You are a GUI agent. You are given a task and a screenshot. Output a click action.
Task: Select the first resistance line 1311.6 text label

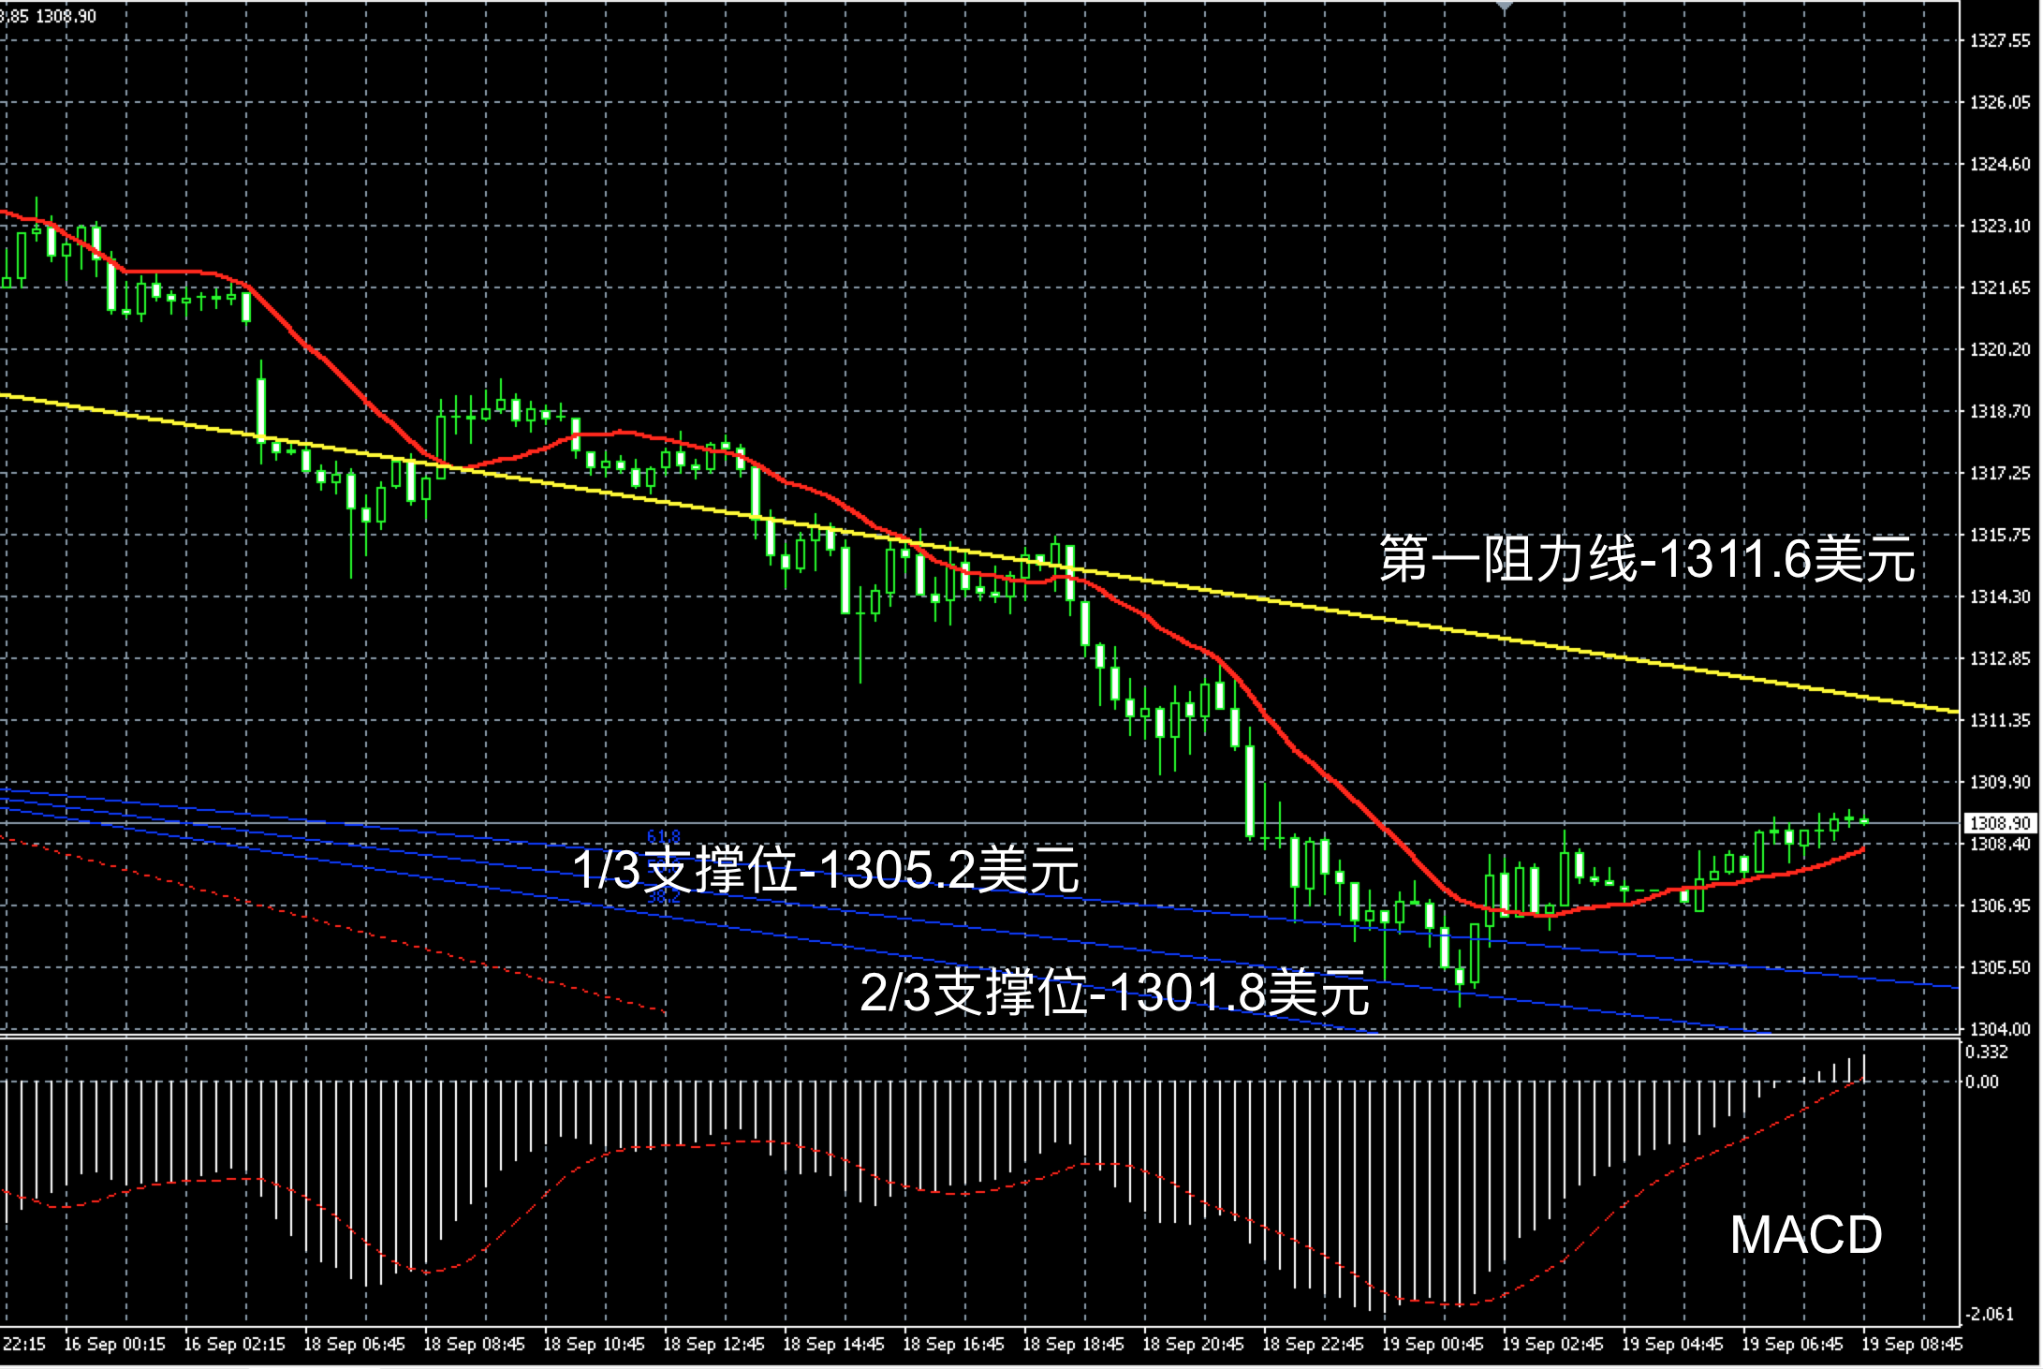point(1647,560)
